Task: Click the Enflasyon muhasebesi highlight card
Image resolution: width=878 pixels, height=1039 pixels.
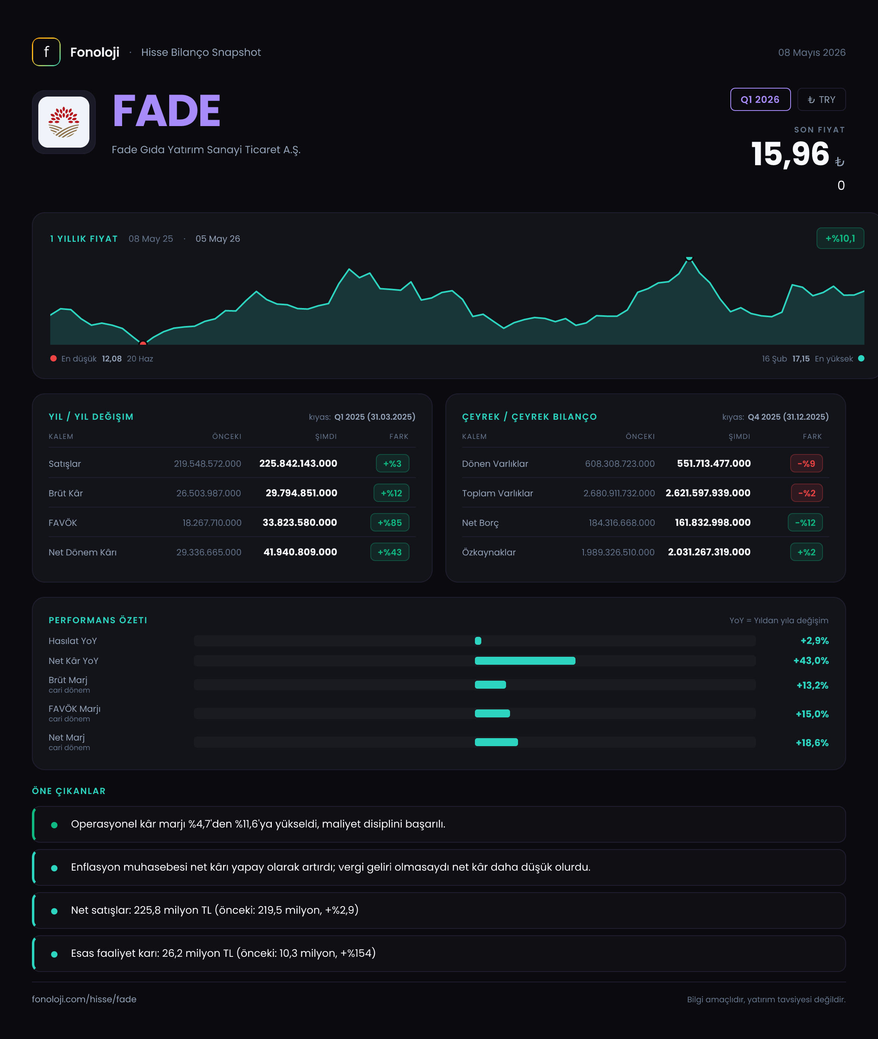Action: (x=439, y=867)
